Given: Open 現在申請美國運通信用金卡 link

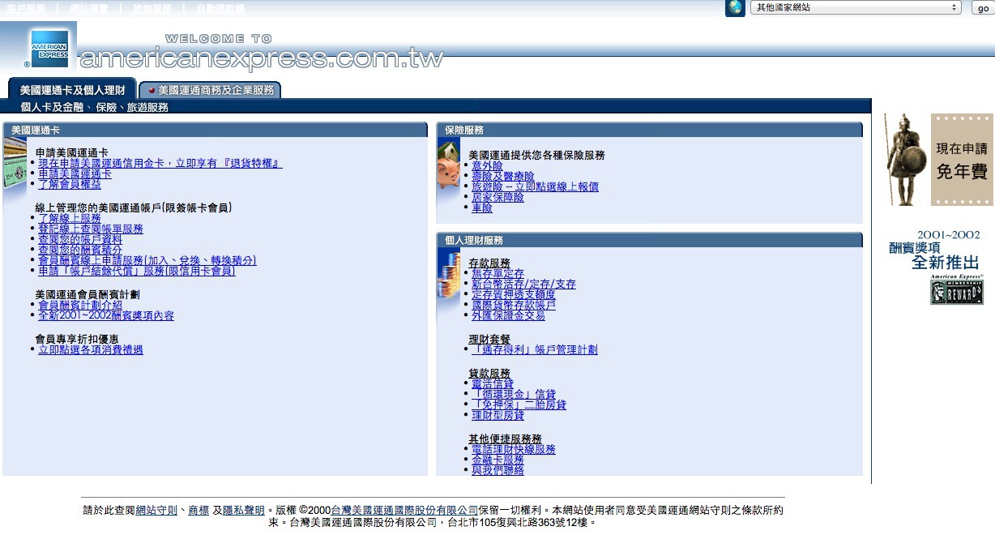Looking at the screenshot, I should click(160, 163).
